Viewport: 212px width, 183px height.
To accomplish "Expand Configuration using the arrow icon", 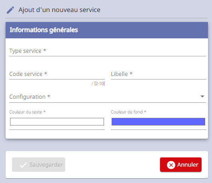I will (x=202, y=96).
